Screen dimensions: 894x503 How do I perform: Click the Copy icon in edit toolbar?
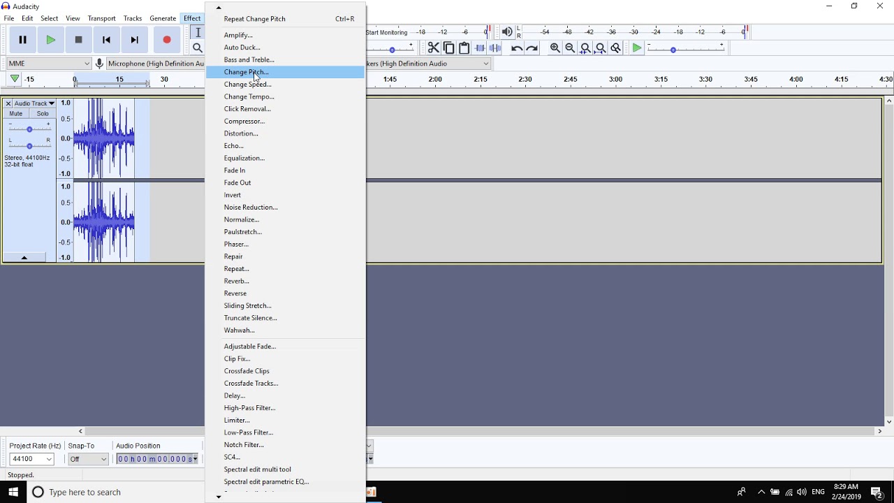click(448, 48)
